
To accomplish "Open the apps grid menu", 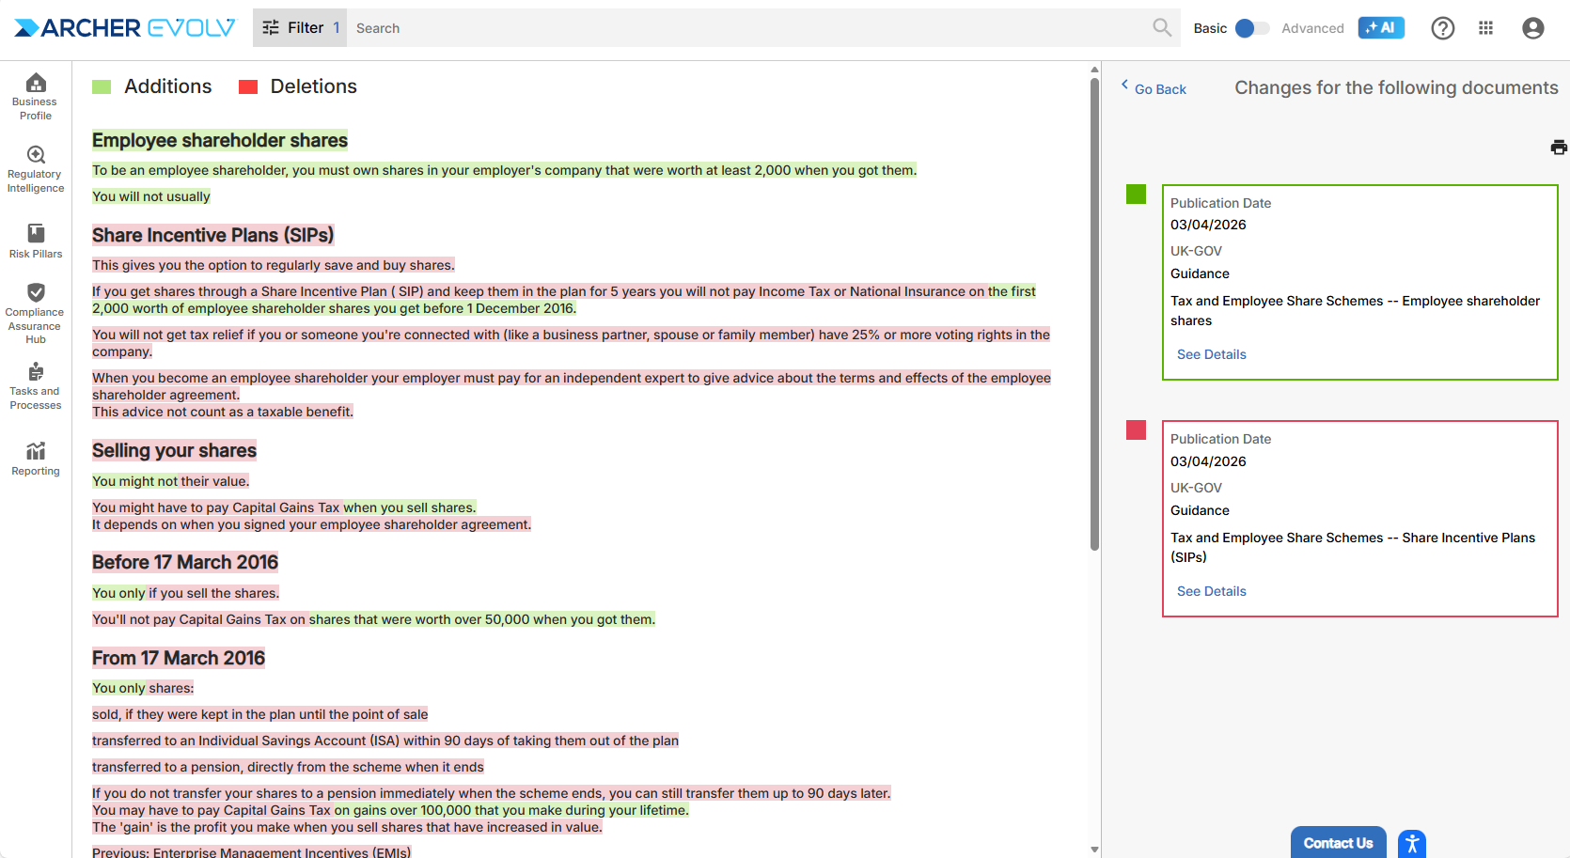I will point(1485,28).
